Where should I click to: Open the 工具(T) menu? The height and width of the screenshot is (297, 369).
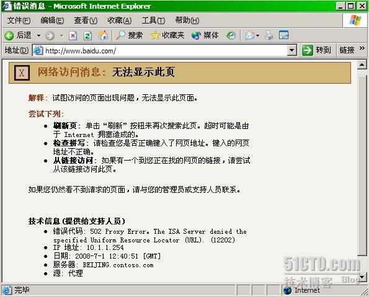click(x=153, y=20)
